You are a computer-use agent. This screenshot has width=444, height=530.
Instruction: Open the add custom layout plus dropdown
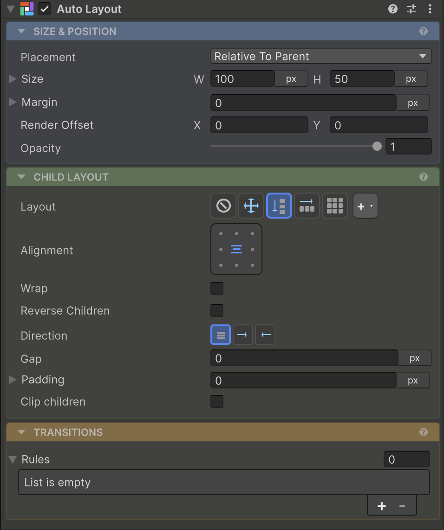coord(365,206)
